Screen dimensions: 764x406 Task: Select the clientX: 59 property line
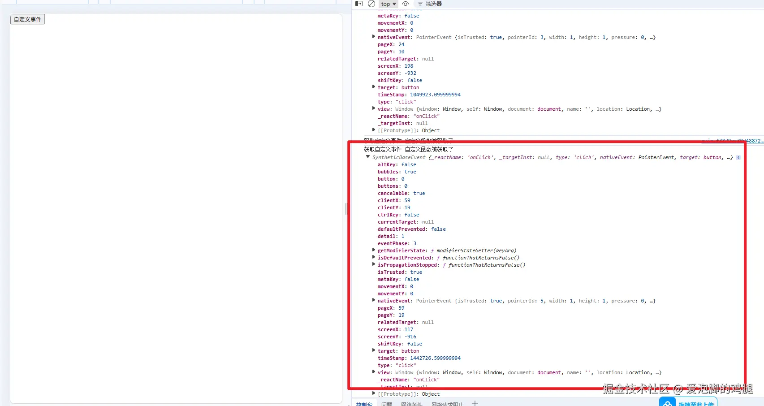394,200
